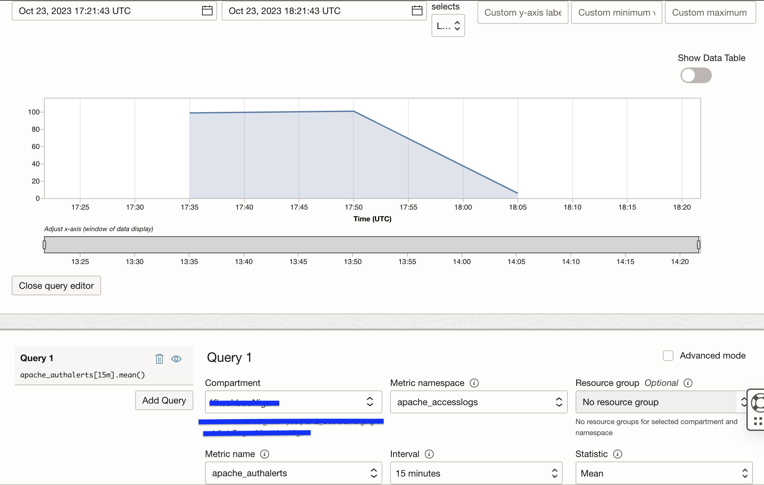Screen dimensions: 764x485
Task: Click Metric name info icon
Action: point(265,454)
